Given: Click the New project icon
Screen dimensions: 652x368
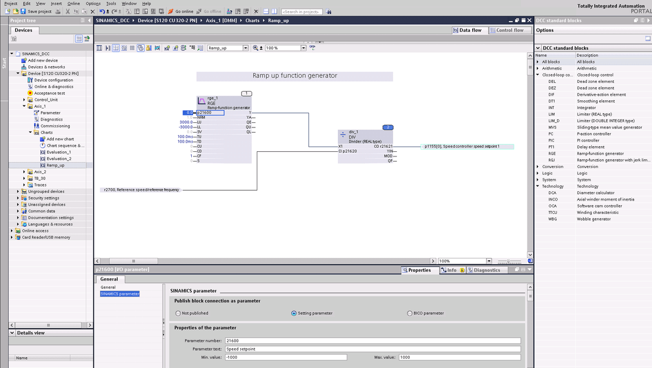Looking at the screenshot, I should [8, 12].
